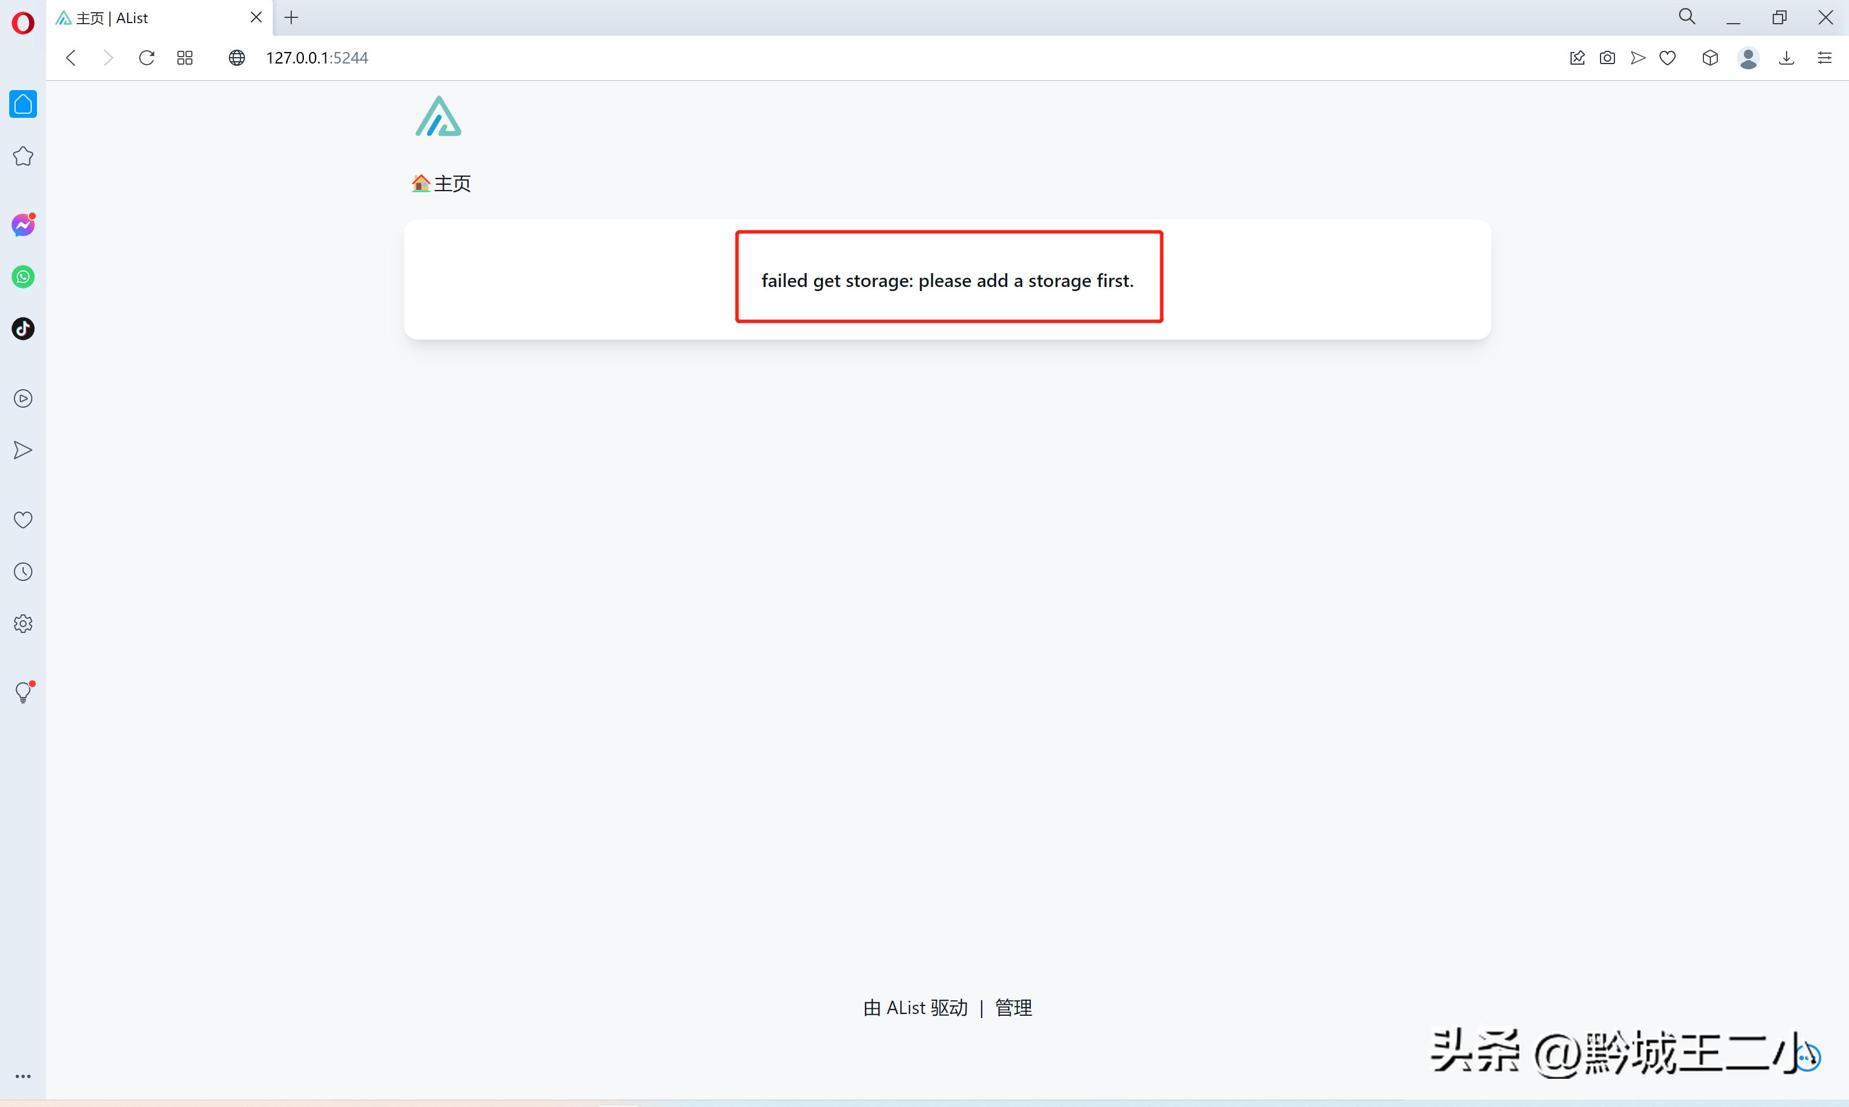The image size is (1849, 1107).
Task: Open the Speed Dial home icon in sidebar
Action: [23, 104]
